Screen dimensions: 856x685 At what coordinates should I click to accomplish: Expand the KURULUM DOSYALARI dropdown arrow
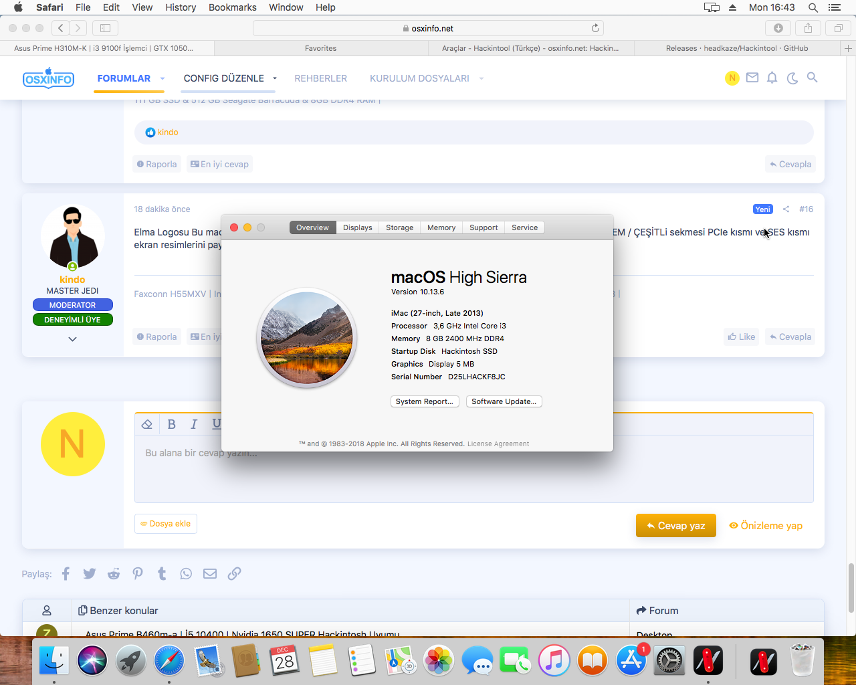pos(481,79)
